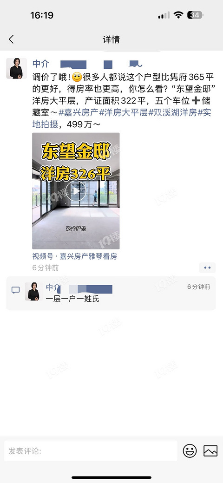Tap the comment bubble icon
Image resolution: width=223 pixels, height=483 pixels.
15,290
